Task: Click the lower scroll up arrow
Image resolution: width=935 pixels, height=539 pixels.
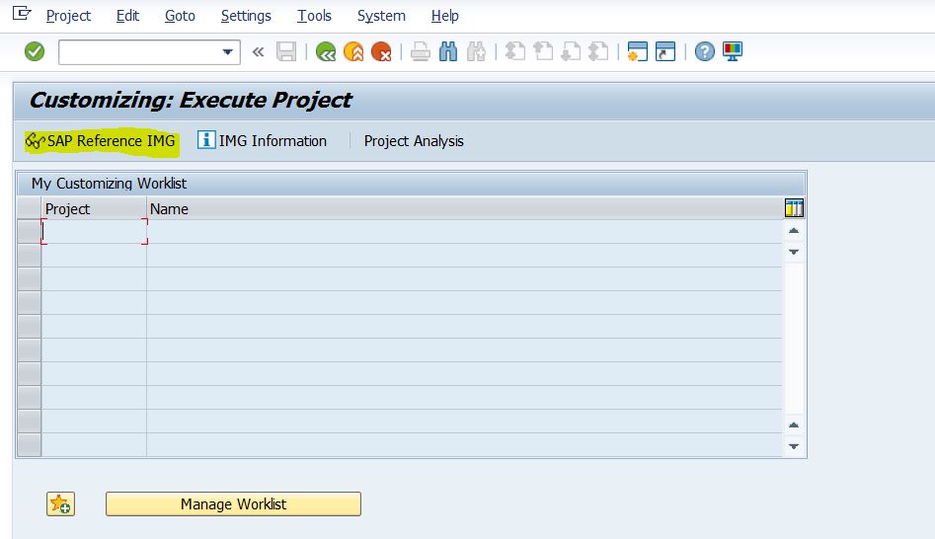Action: [794, 425]
